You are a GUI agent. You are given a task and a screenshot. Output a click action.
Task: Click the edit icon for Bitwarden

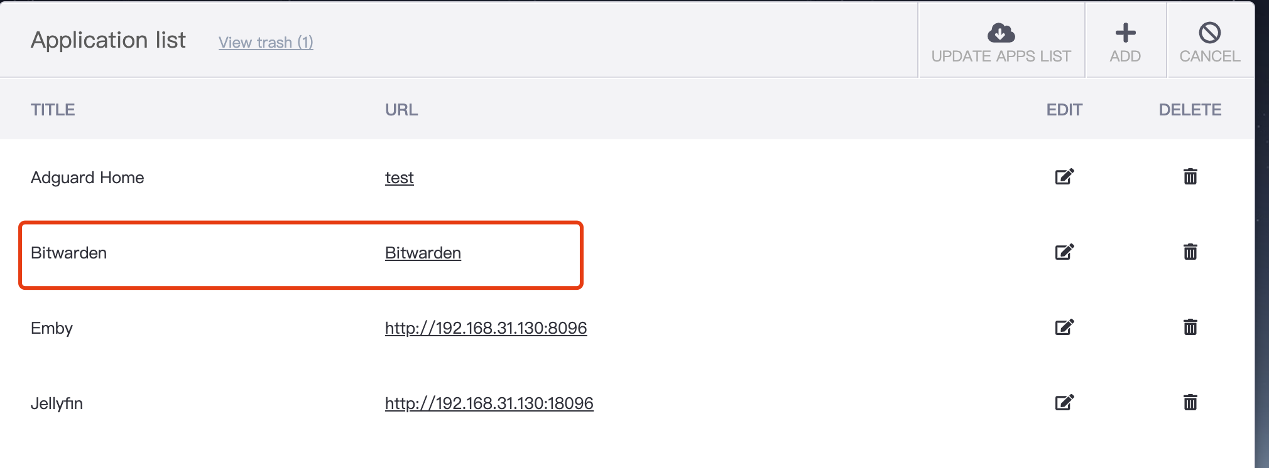click(1064, 252)
